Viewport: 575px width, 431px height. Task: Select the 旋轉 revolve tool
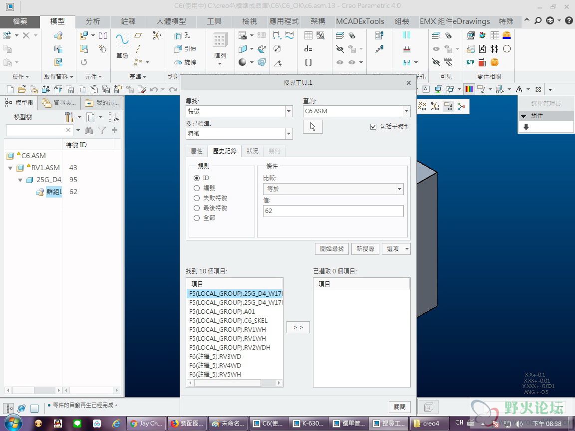pyautogui.click(x=185, y=62)
